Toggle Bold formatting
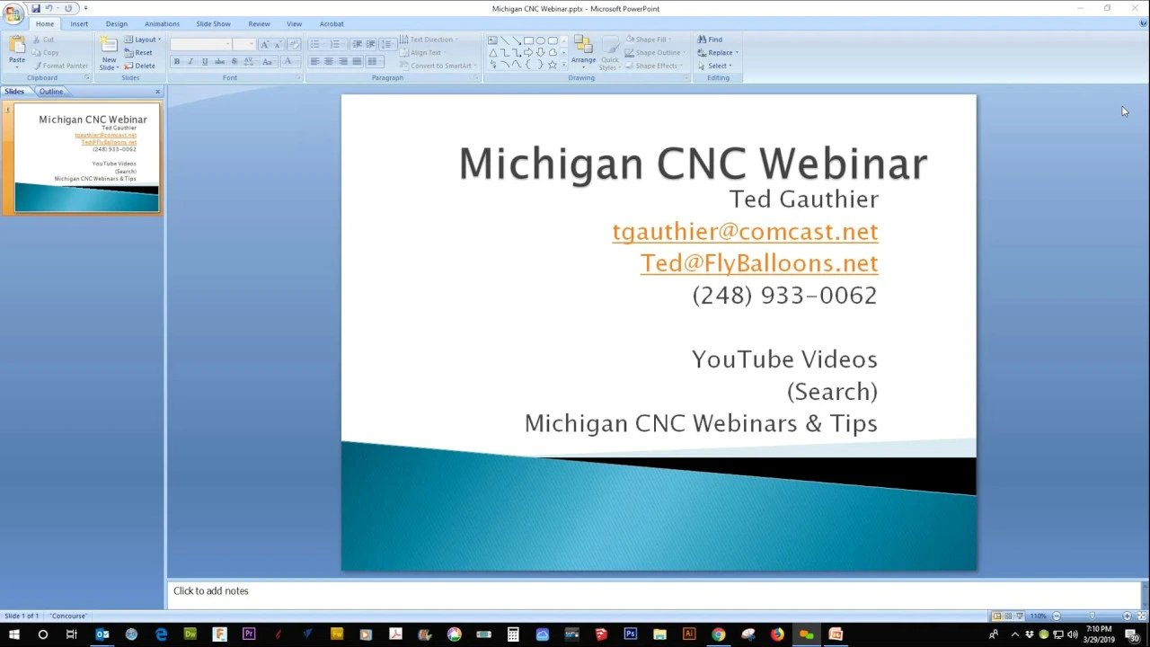 [177, 61]
